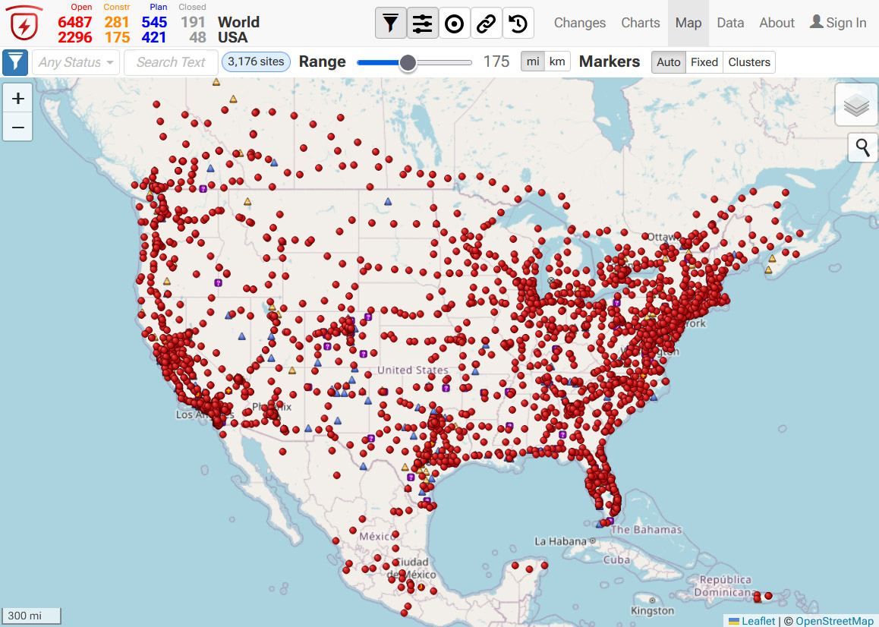
Task: Zoom in with the plus button
Action: pyautogui.click(x=17, y=98)
